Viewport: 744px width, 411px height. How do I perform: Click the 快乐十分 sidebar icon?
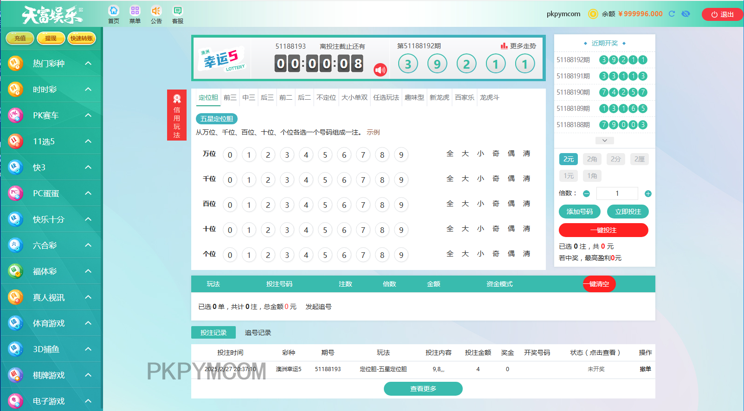pos(15,219)
